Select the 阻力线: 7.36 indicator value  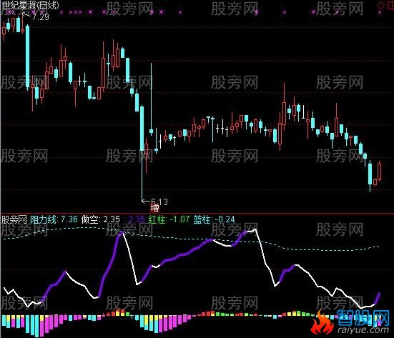pos(54,219)
